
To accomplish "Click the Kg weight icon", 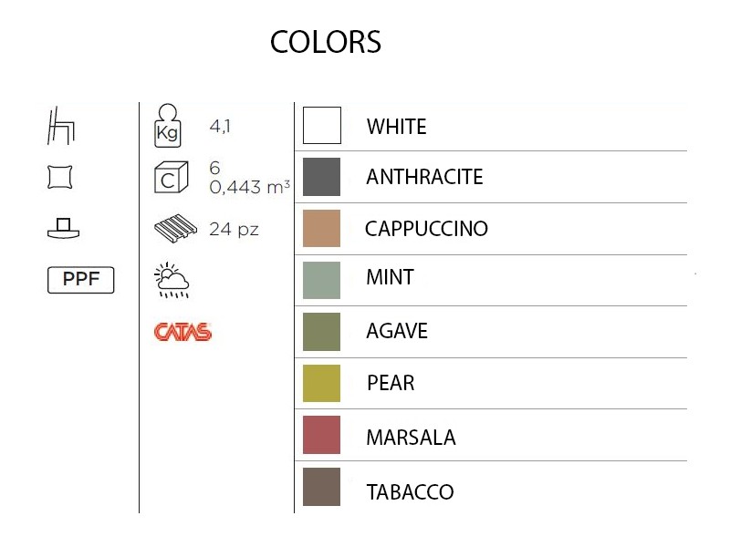I will (x=169, y=127).
